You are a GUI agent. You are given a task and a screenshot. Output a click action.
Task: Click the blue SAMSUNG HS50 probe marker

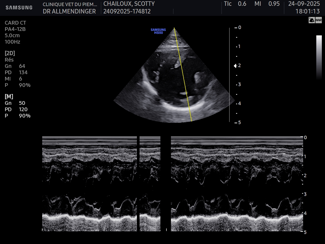[158, 31]
